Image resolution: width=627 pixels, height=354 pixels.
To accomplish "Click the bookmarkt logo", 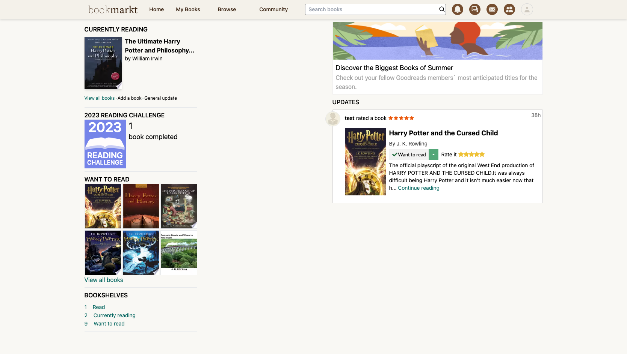I will 113,9.
